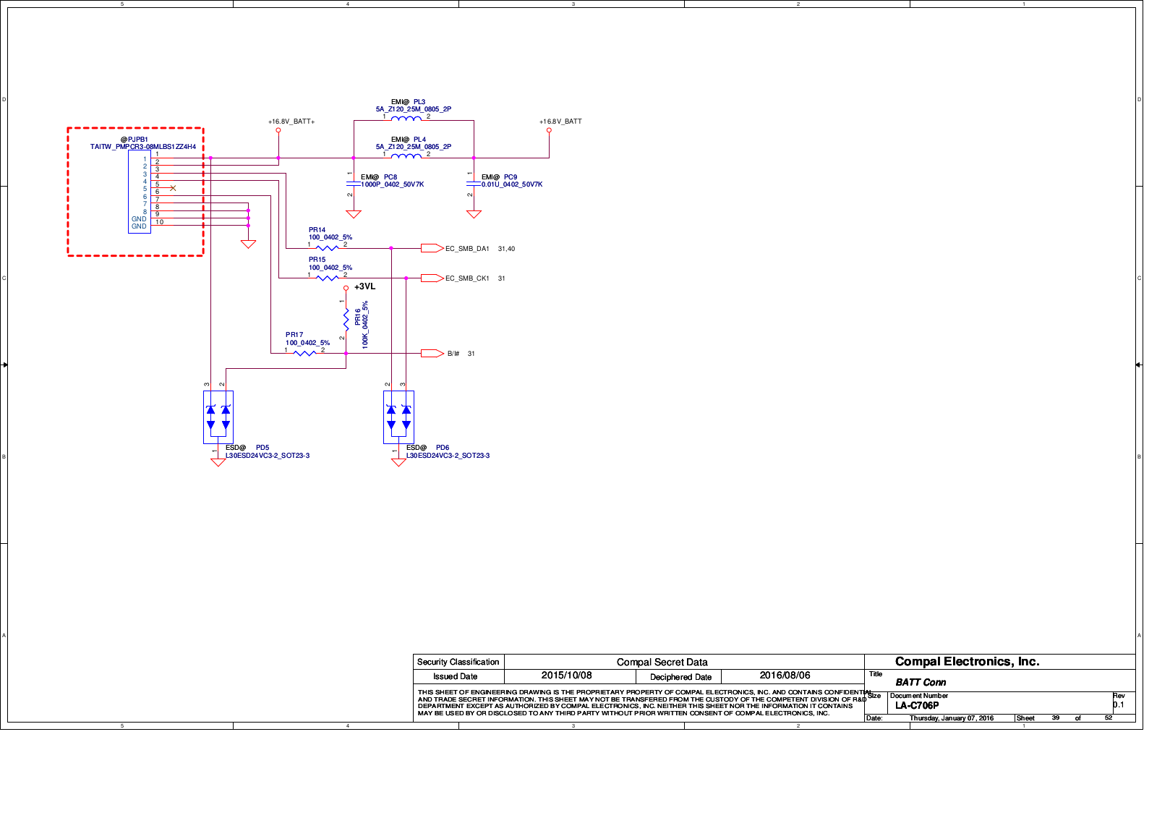Click the EC_SMB_DA1 off-page port arrow
1157x818 pixels.
point(432,248)
